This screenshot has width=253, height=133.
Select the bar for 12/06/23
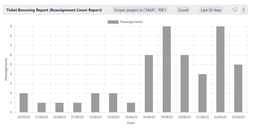coord(95,103)
